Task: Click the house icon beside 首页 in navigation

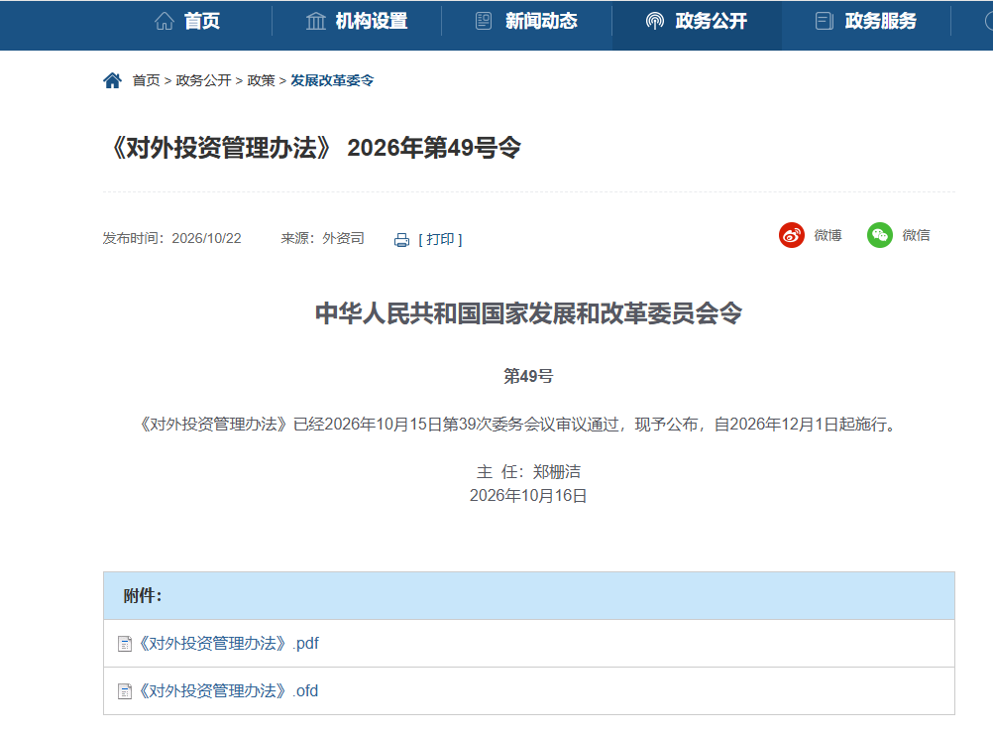Action: pyautogui.click(x=165, y=21)
